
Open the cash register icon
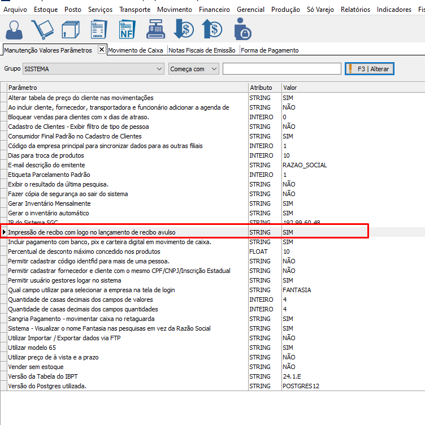click(155, 29)
